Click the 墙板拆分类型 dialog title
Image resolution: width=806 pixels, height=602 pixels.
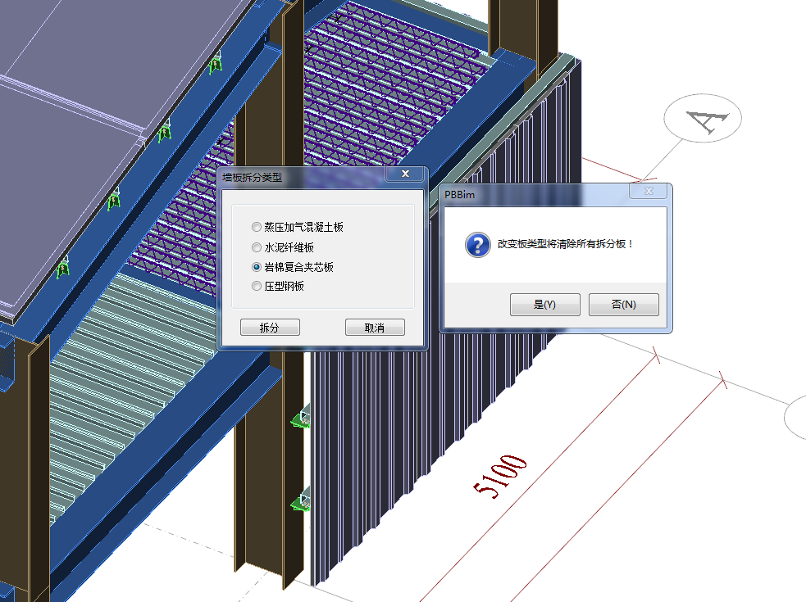click(252, 178)
